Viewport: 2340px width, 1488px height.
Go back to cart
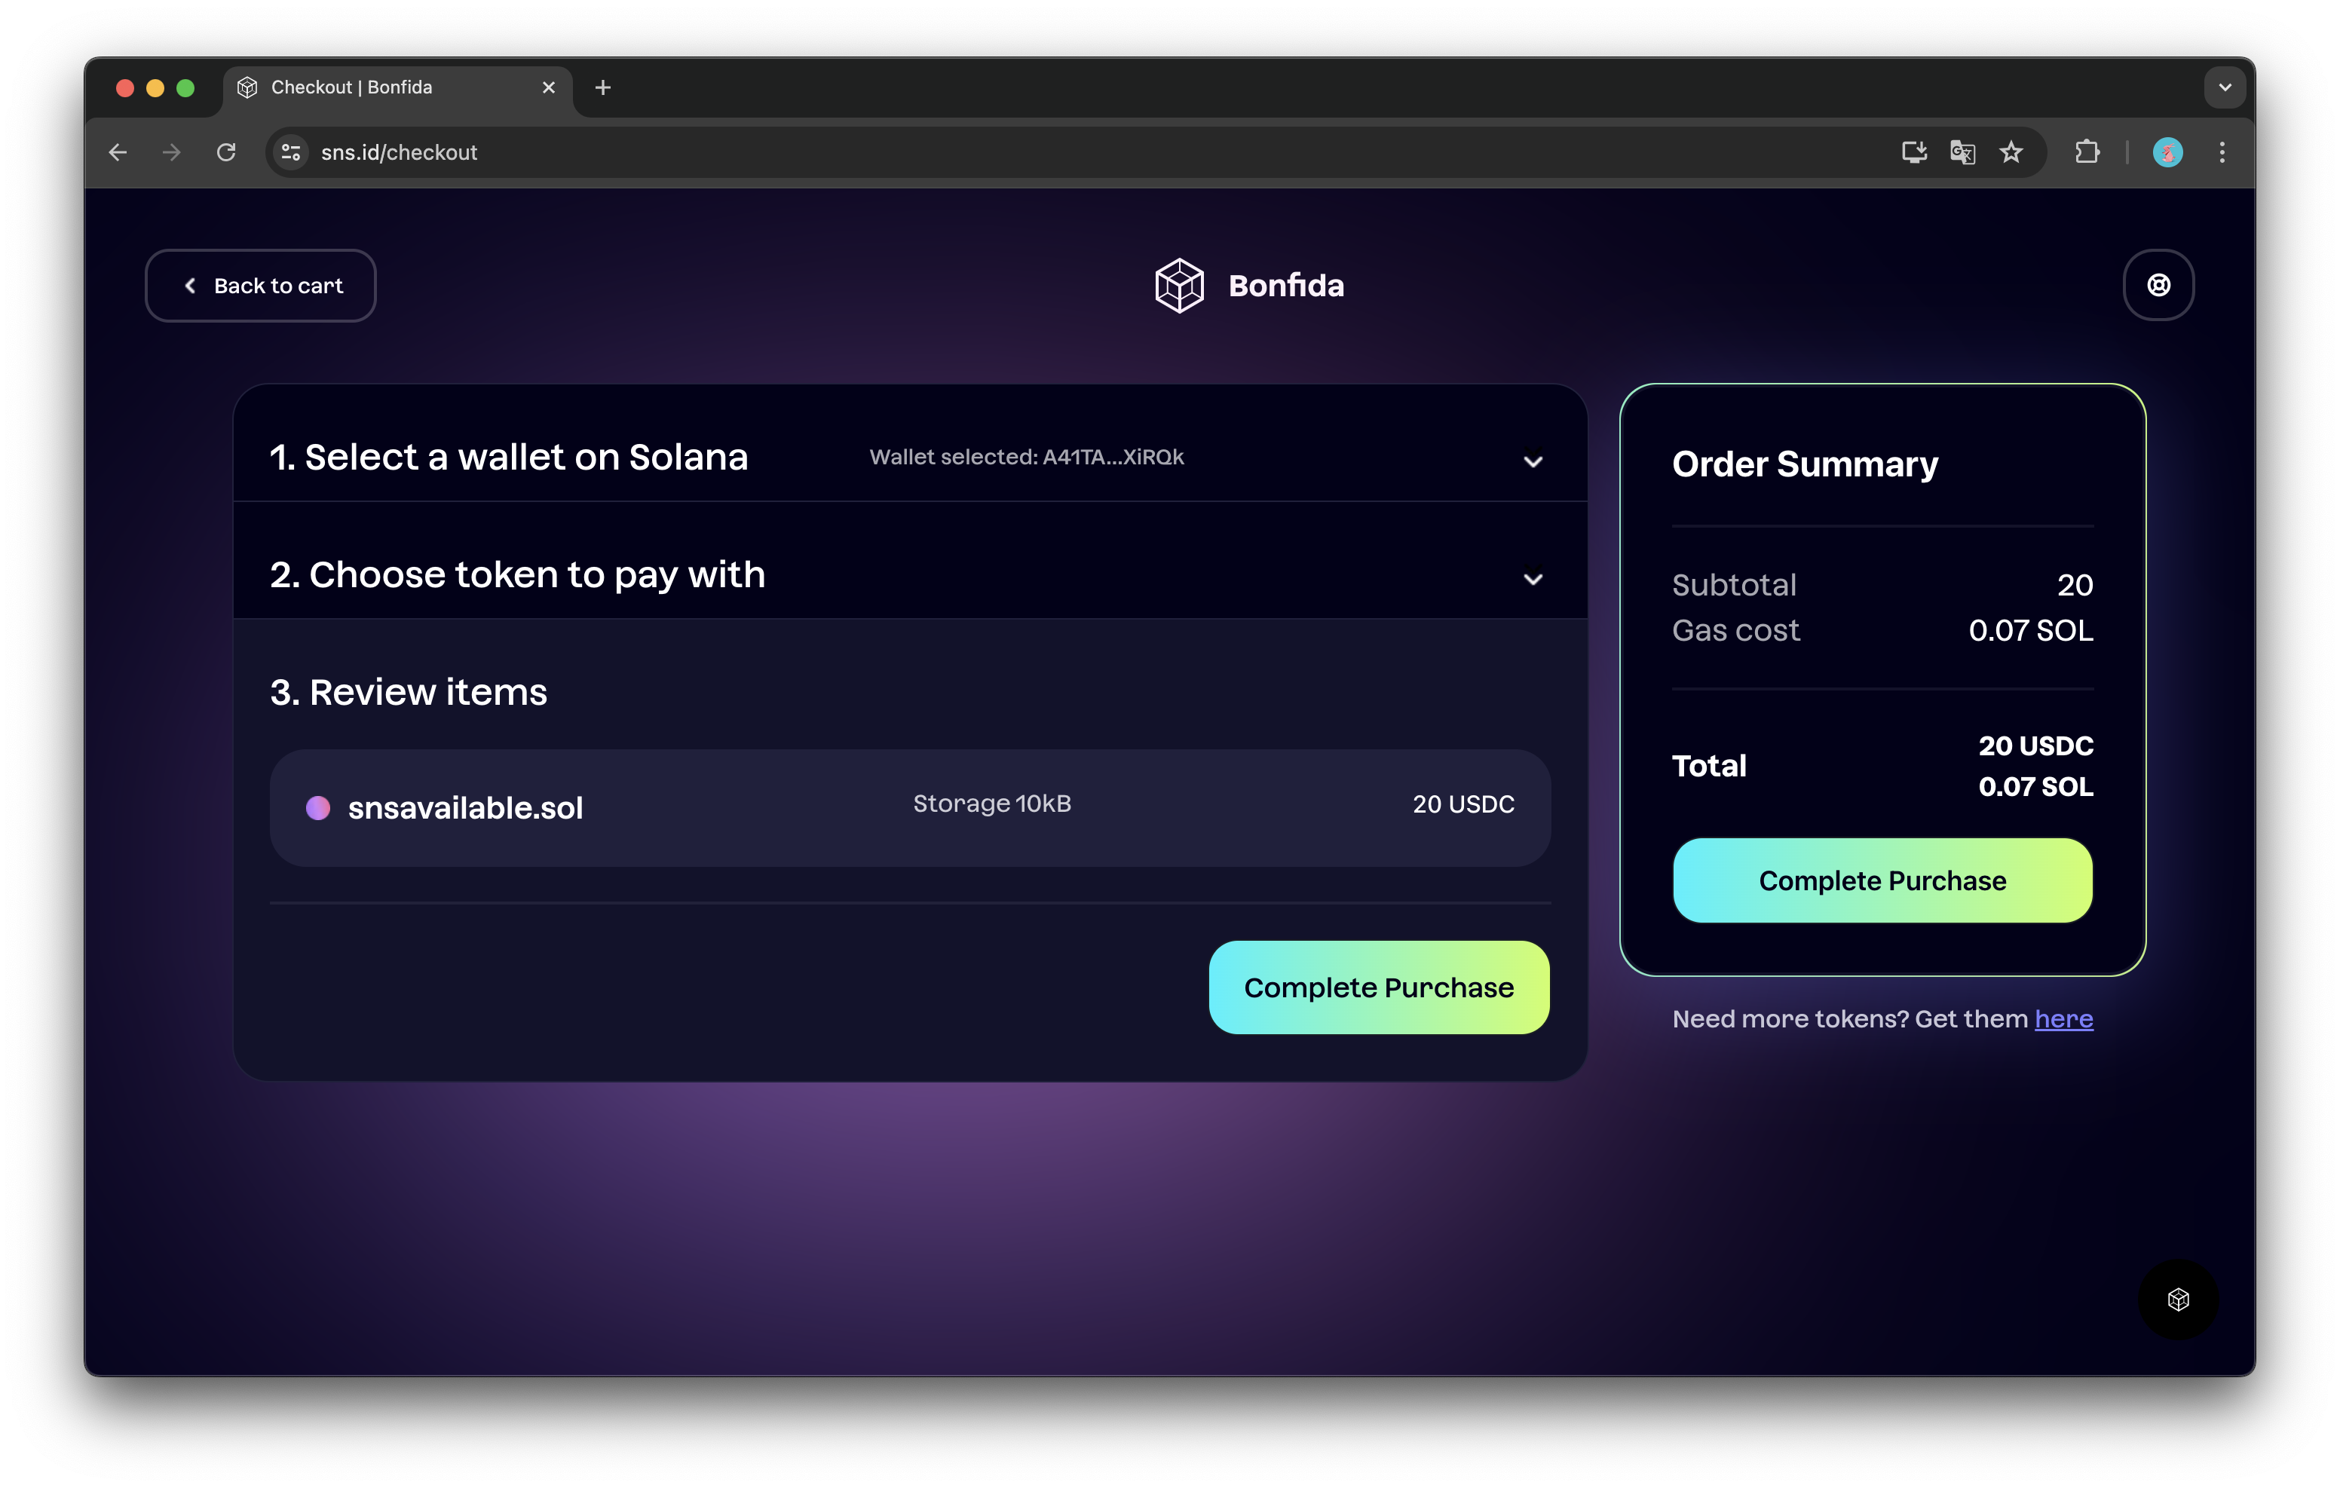point(260,286)
